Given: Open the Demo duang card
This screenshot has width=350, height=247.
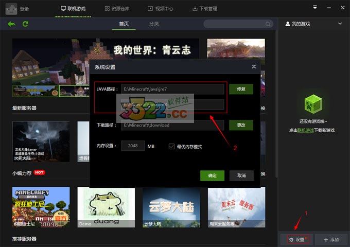Looking at the screenshot, I should (x=106, y=207).
